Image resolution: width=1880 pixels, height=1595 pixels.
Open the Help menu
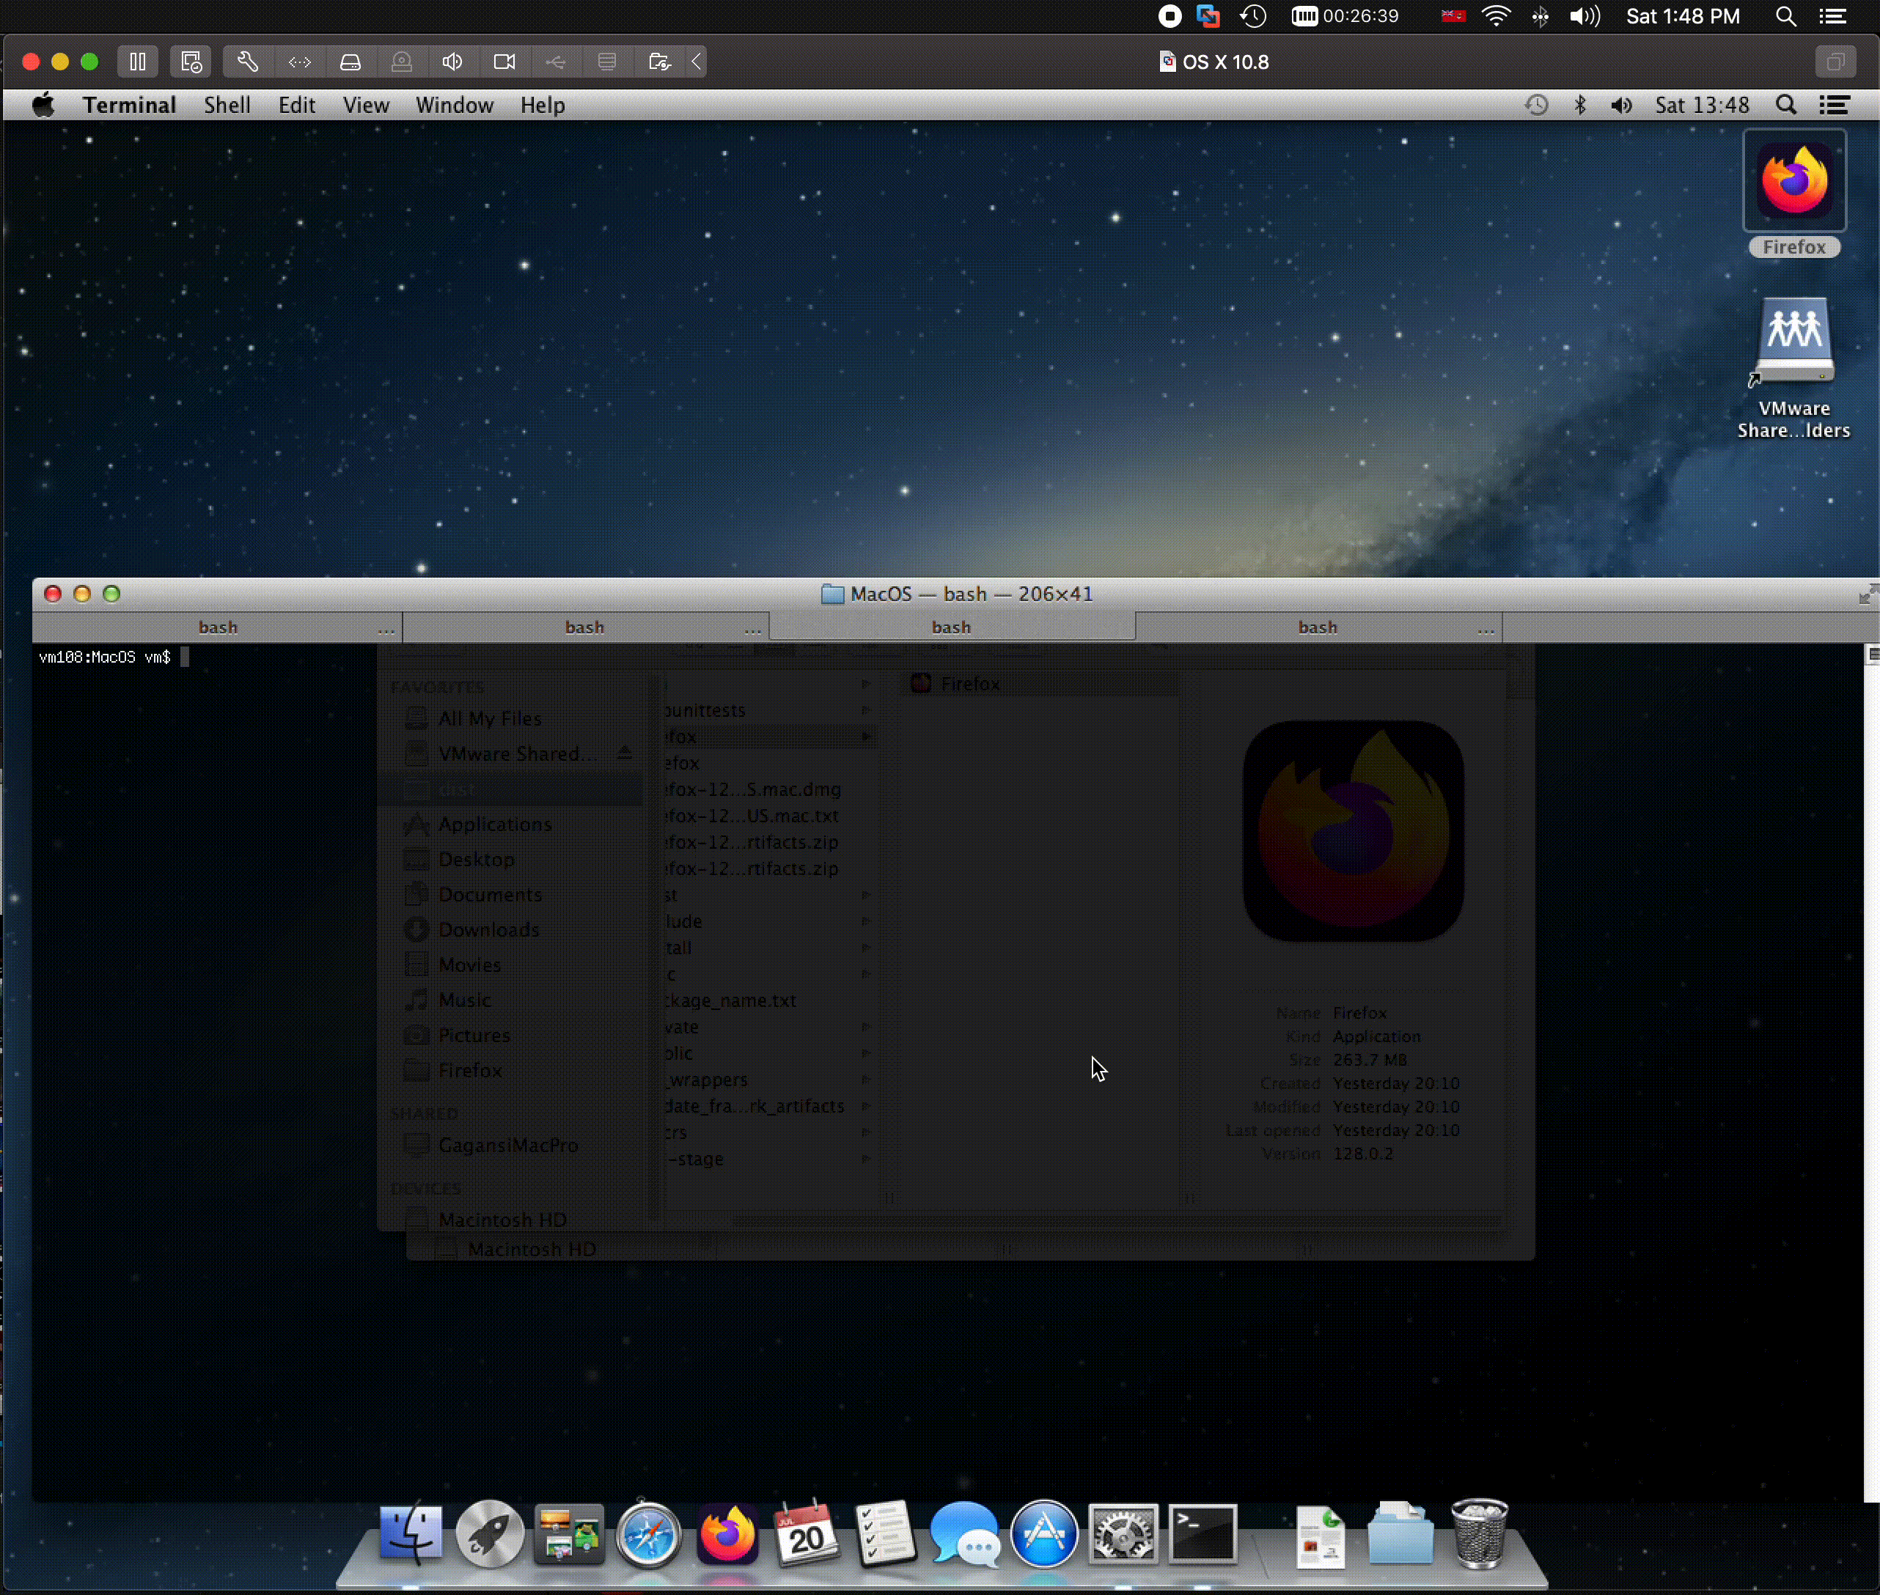(x=543, y=105)
